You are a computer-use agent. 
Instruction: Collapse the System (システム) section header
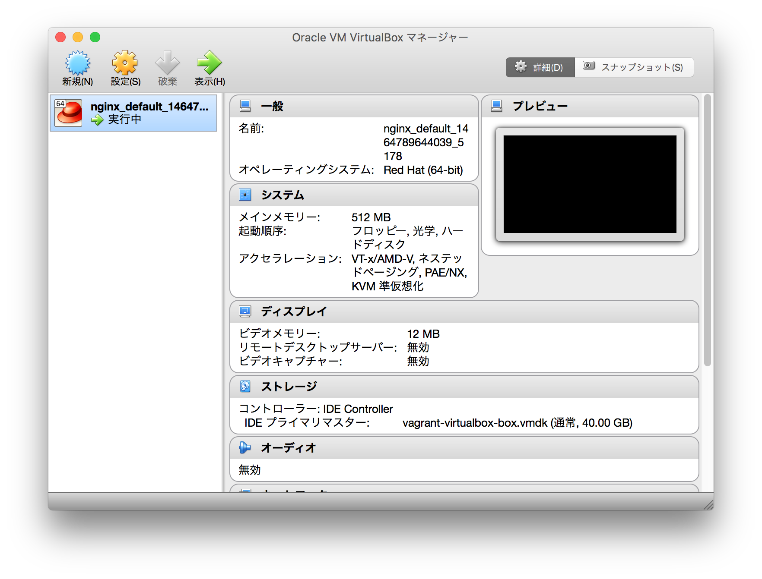pyautogui.click(x=354, y=195)
